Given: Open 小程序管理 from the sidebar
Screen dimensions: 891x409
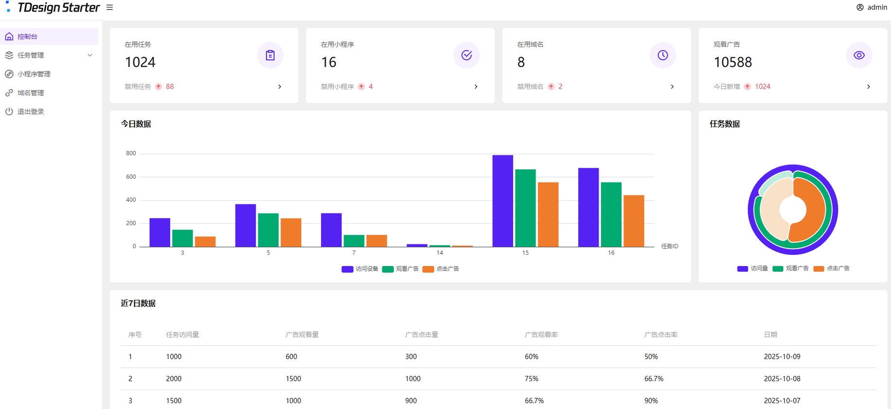Looking at the screenshot, I should coord(34,74).
